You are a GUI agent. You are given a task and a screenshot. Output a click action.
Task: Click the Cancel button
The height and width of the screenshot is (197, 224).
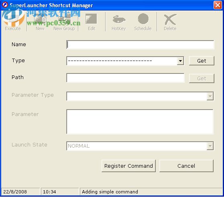click(x=186, y=166)
